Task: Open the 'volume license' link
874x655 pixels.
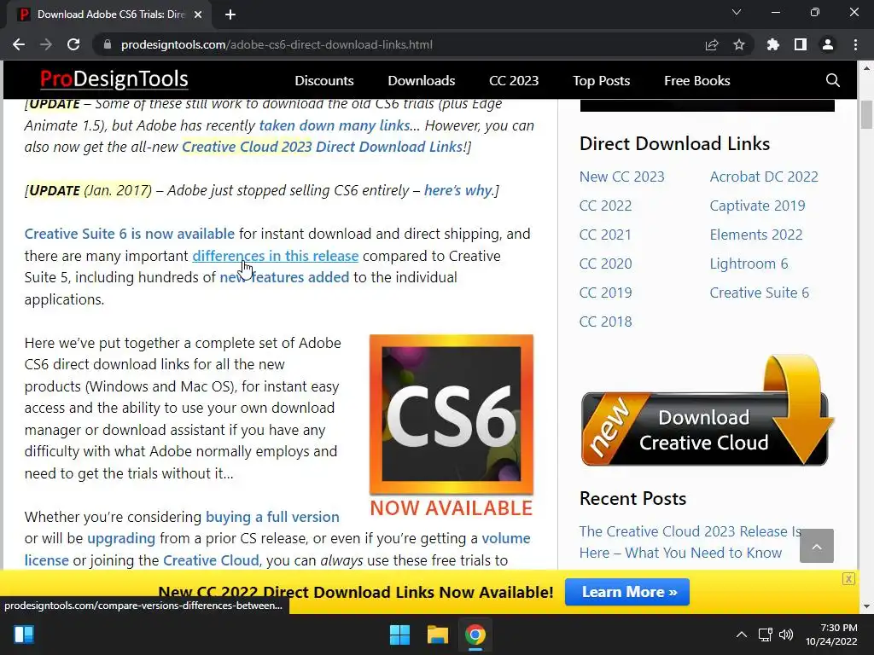Action: [506, 539]
